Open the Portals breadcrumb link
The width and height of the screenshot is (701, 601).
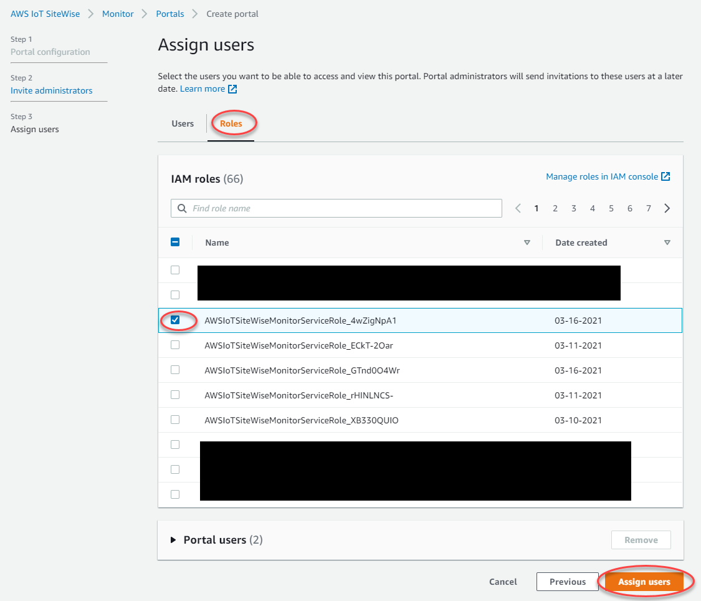pyautogui.click(x=170, y=13)
